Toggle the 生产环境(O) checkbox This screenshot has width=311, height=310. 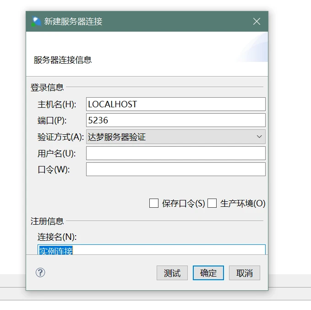point(212,203)
